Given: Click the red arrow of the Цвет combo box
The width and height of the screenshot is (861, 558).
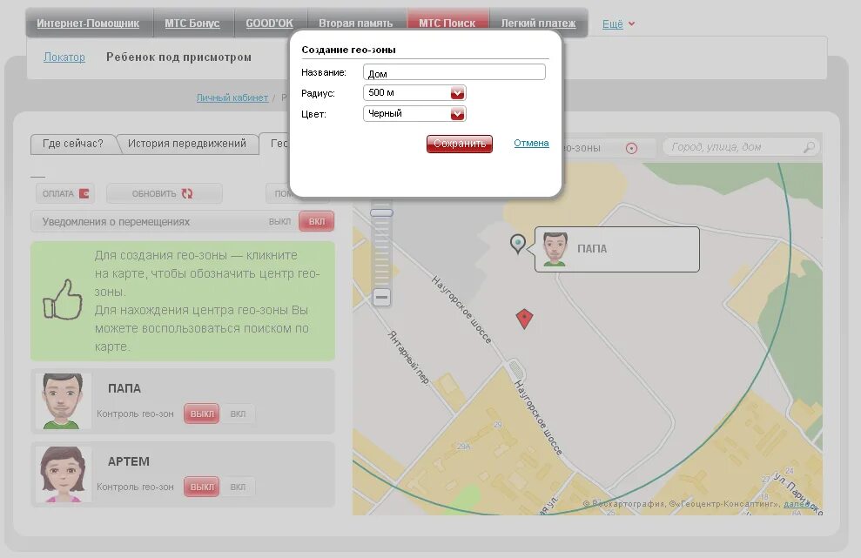Looking at the screenshot, I should click(457, 114).
